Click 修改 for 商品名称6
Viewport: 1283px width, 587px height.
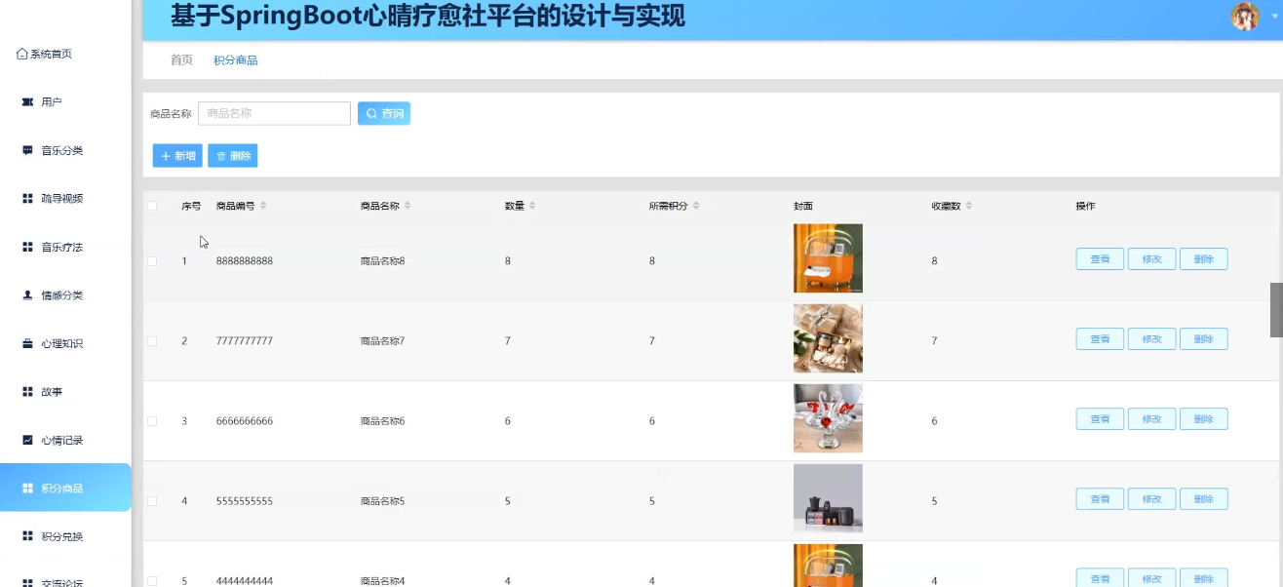(x=1151, y=419)
